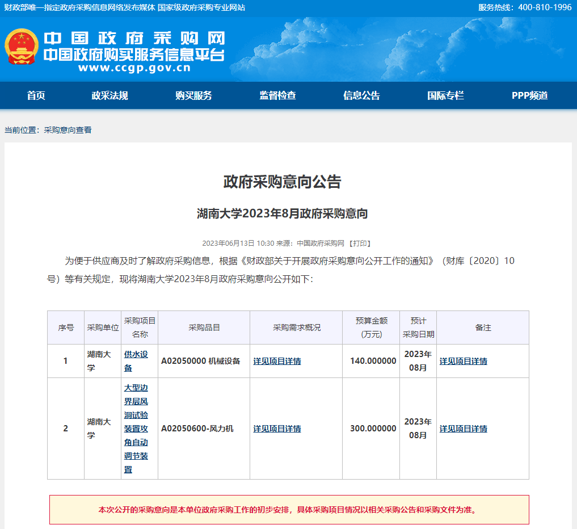Click the 中国政府采购网 site title banner

[x=134, y=38]
